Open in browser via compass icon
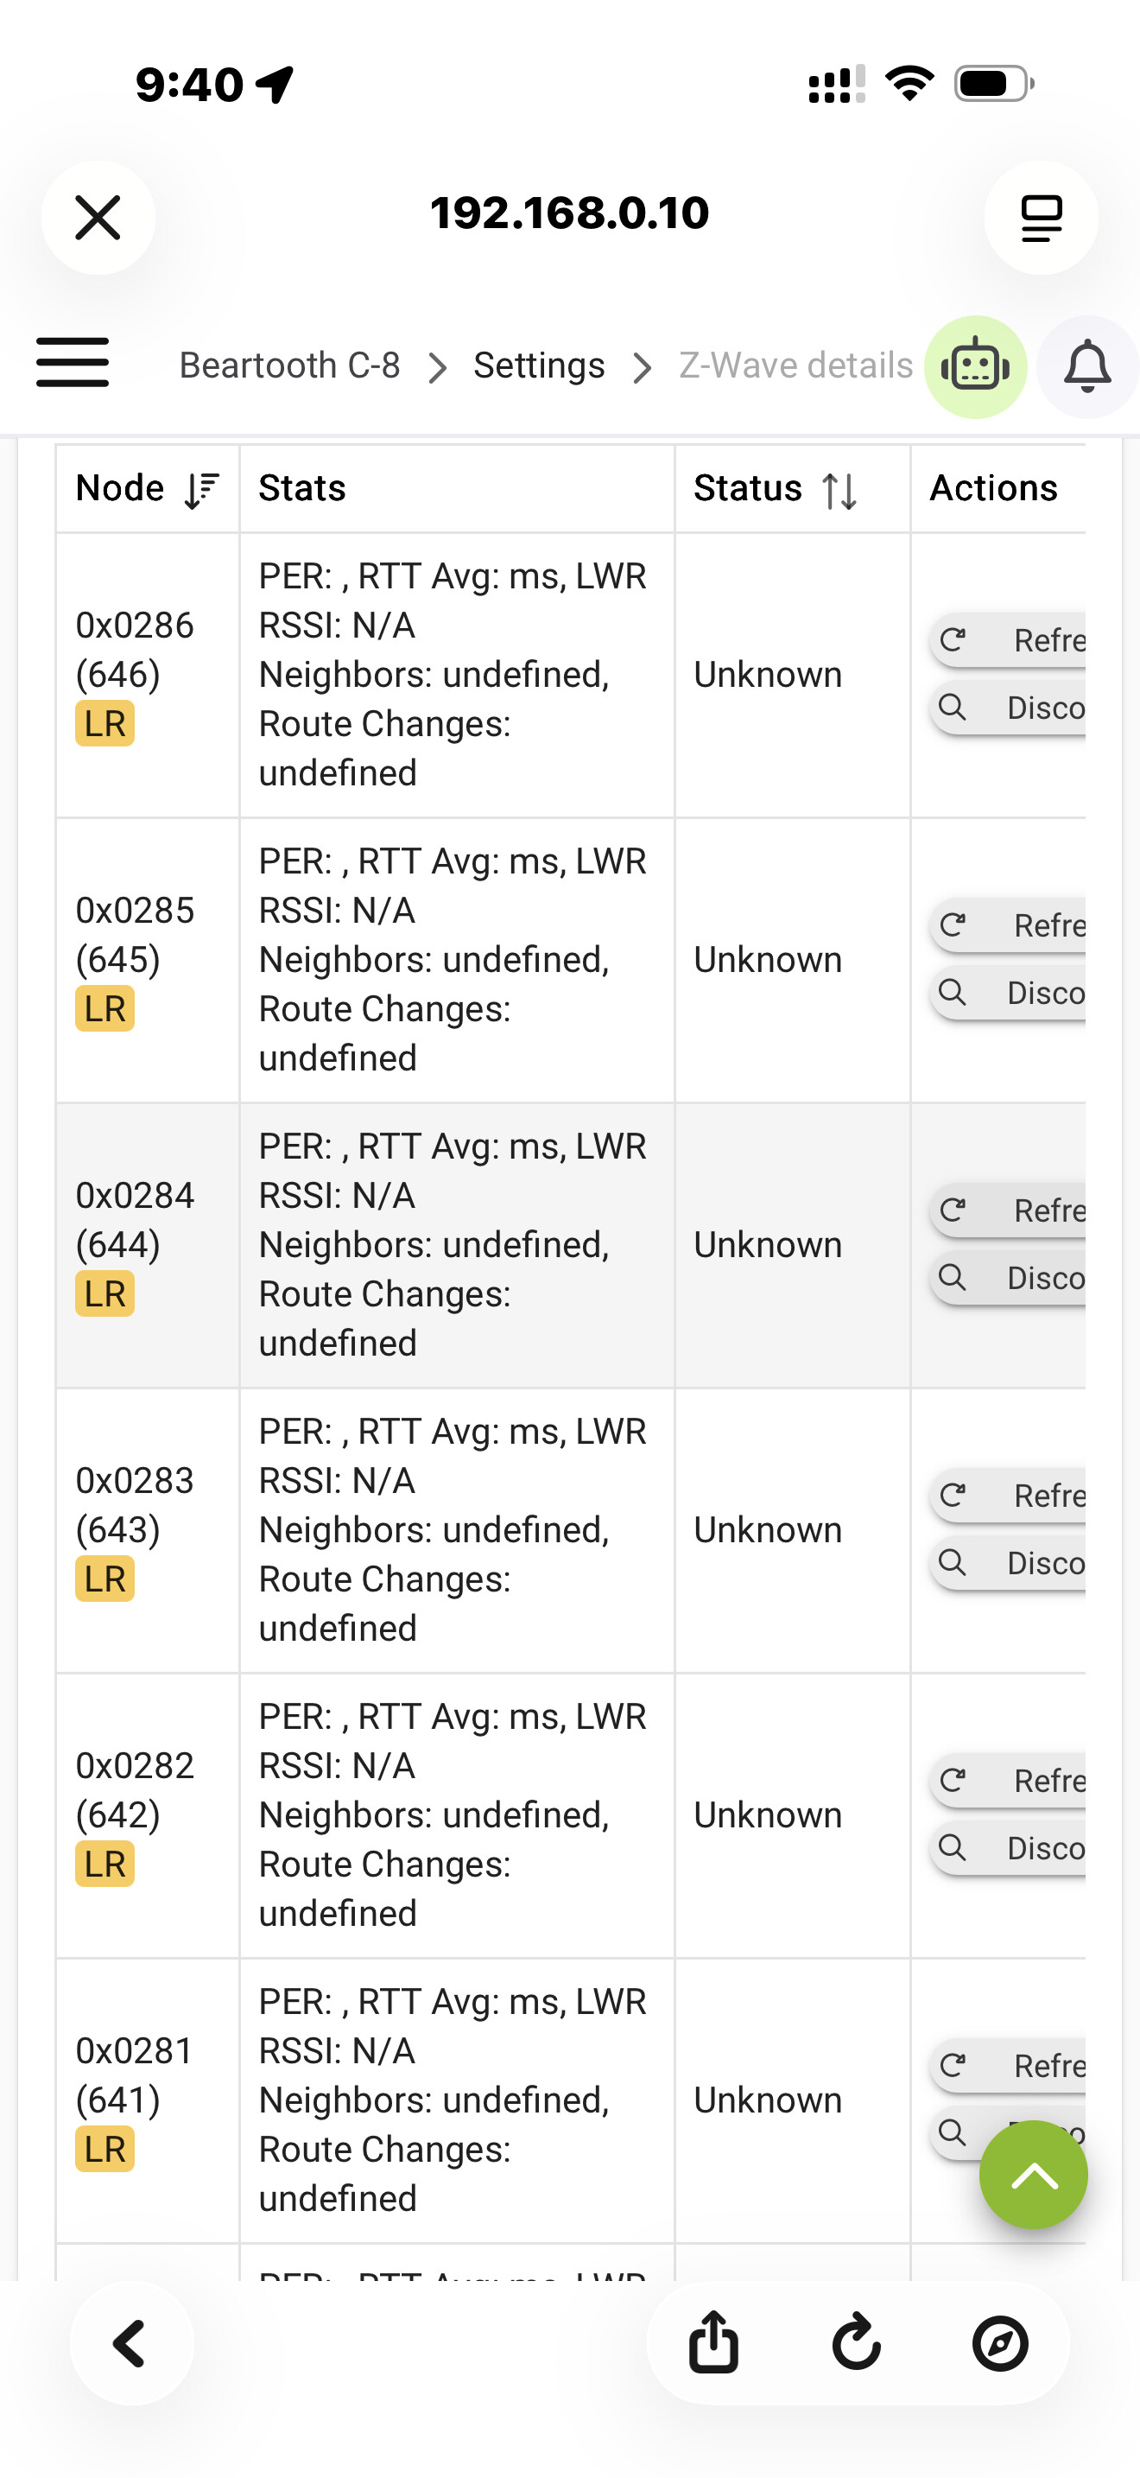 coord(1000,2343)
